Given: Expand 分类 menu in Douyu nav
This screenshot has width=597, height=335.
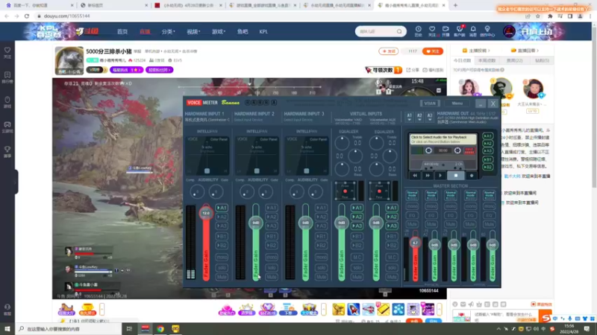Looking at the screenshot, I should coord(168,32).
